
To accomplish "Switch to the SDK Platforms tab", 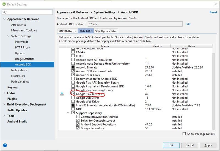I will 67,31.
